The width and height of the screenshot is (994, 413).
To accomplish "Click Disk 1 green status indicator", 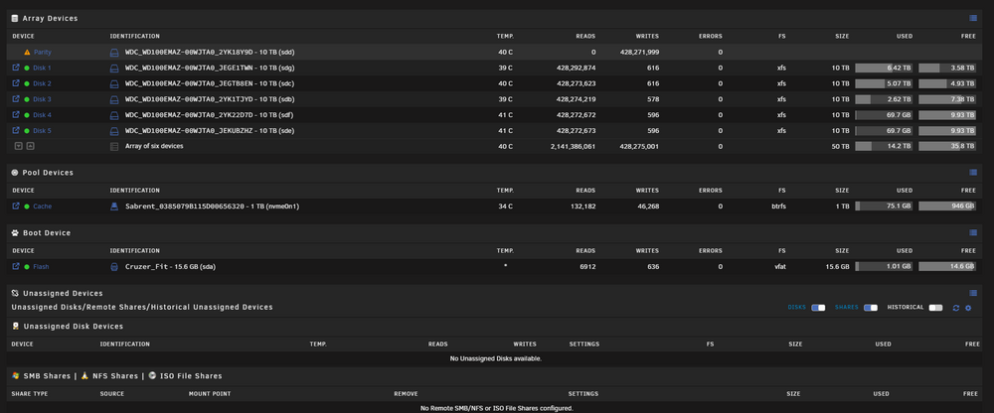I will click(x=27, y=68).
